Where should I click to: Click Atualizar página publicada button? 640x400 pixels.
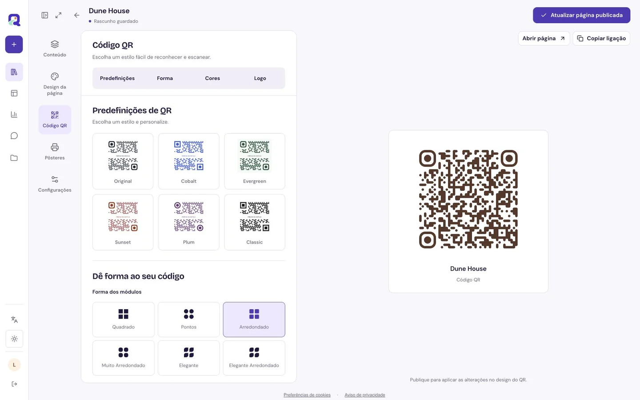click(x=581, y=15)
